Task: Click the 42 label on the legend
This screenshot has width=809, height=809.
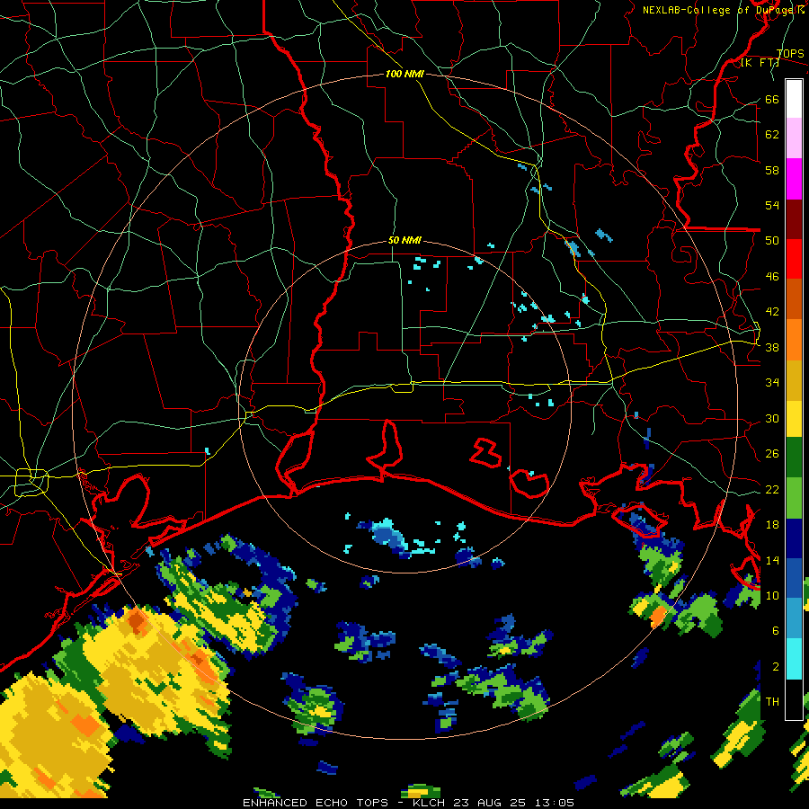Action: tap(772, 312)
